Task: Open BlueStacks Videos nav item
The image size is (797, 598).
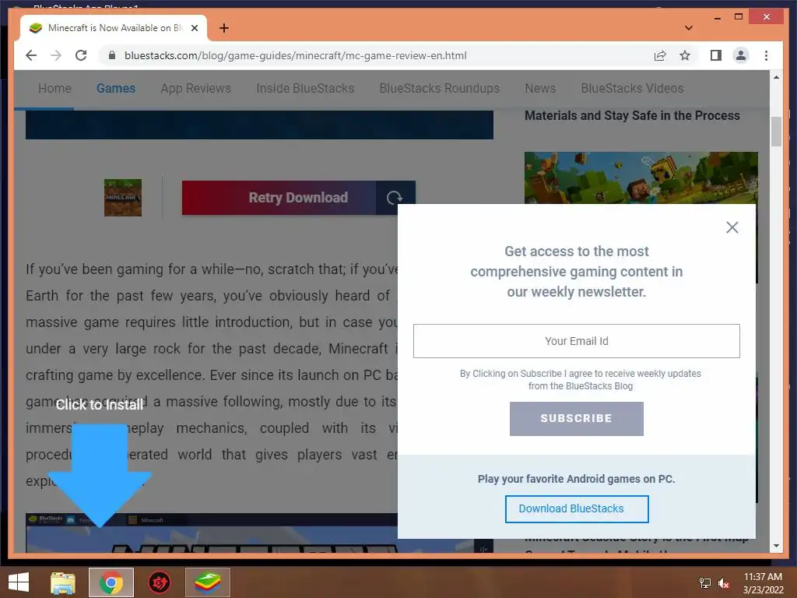Action: coord(632,89)
